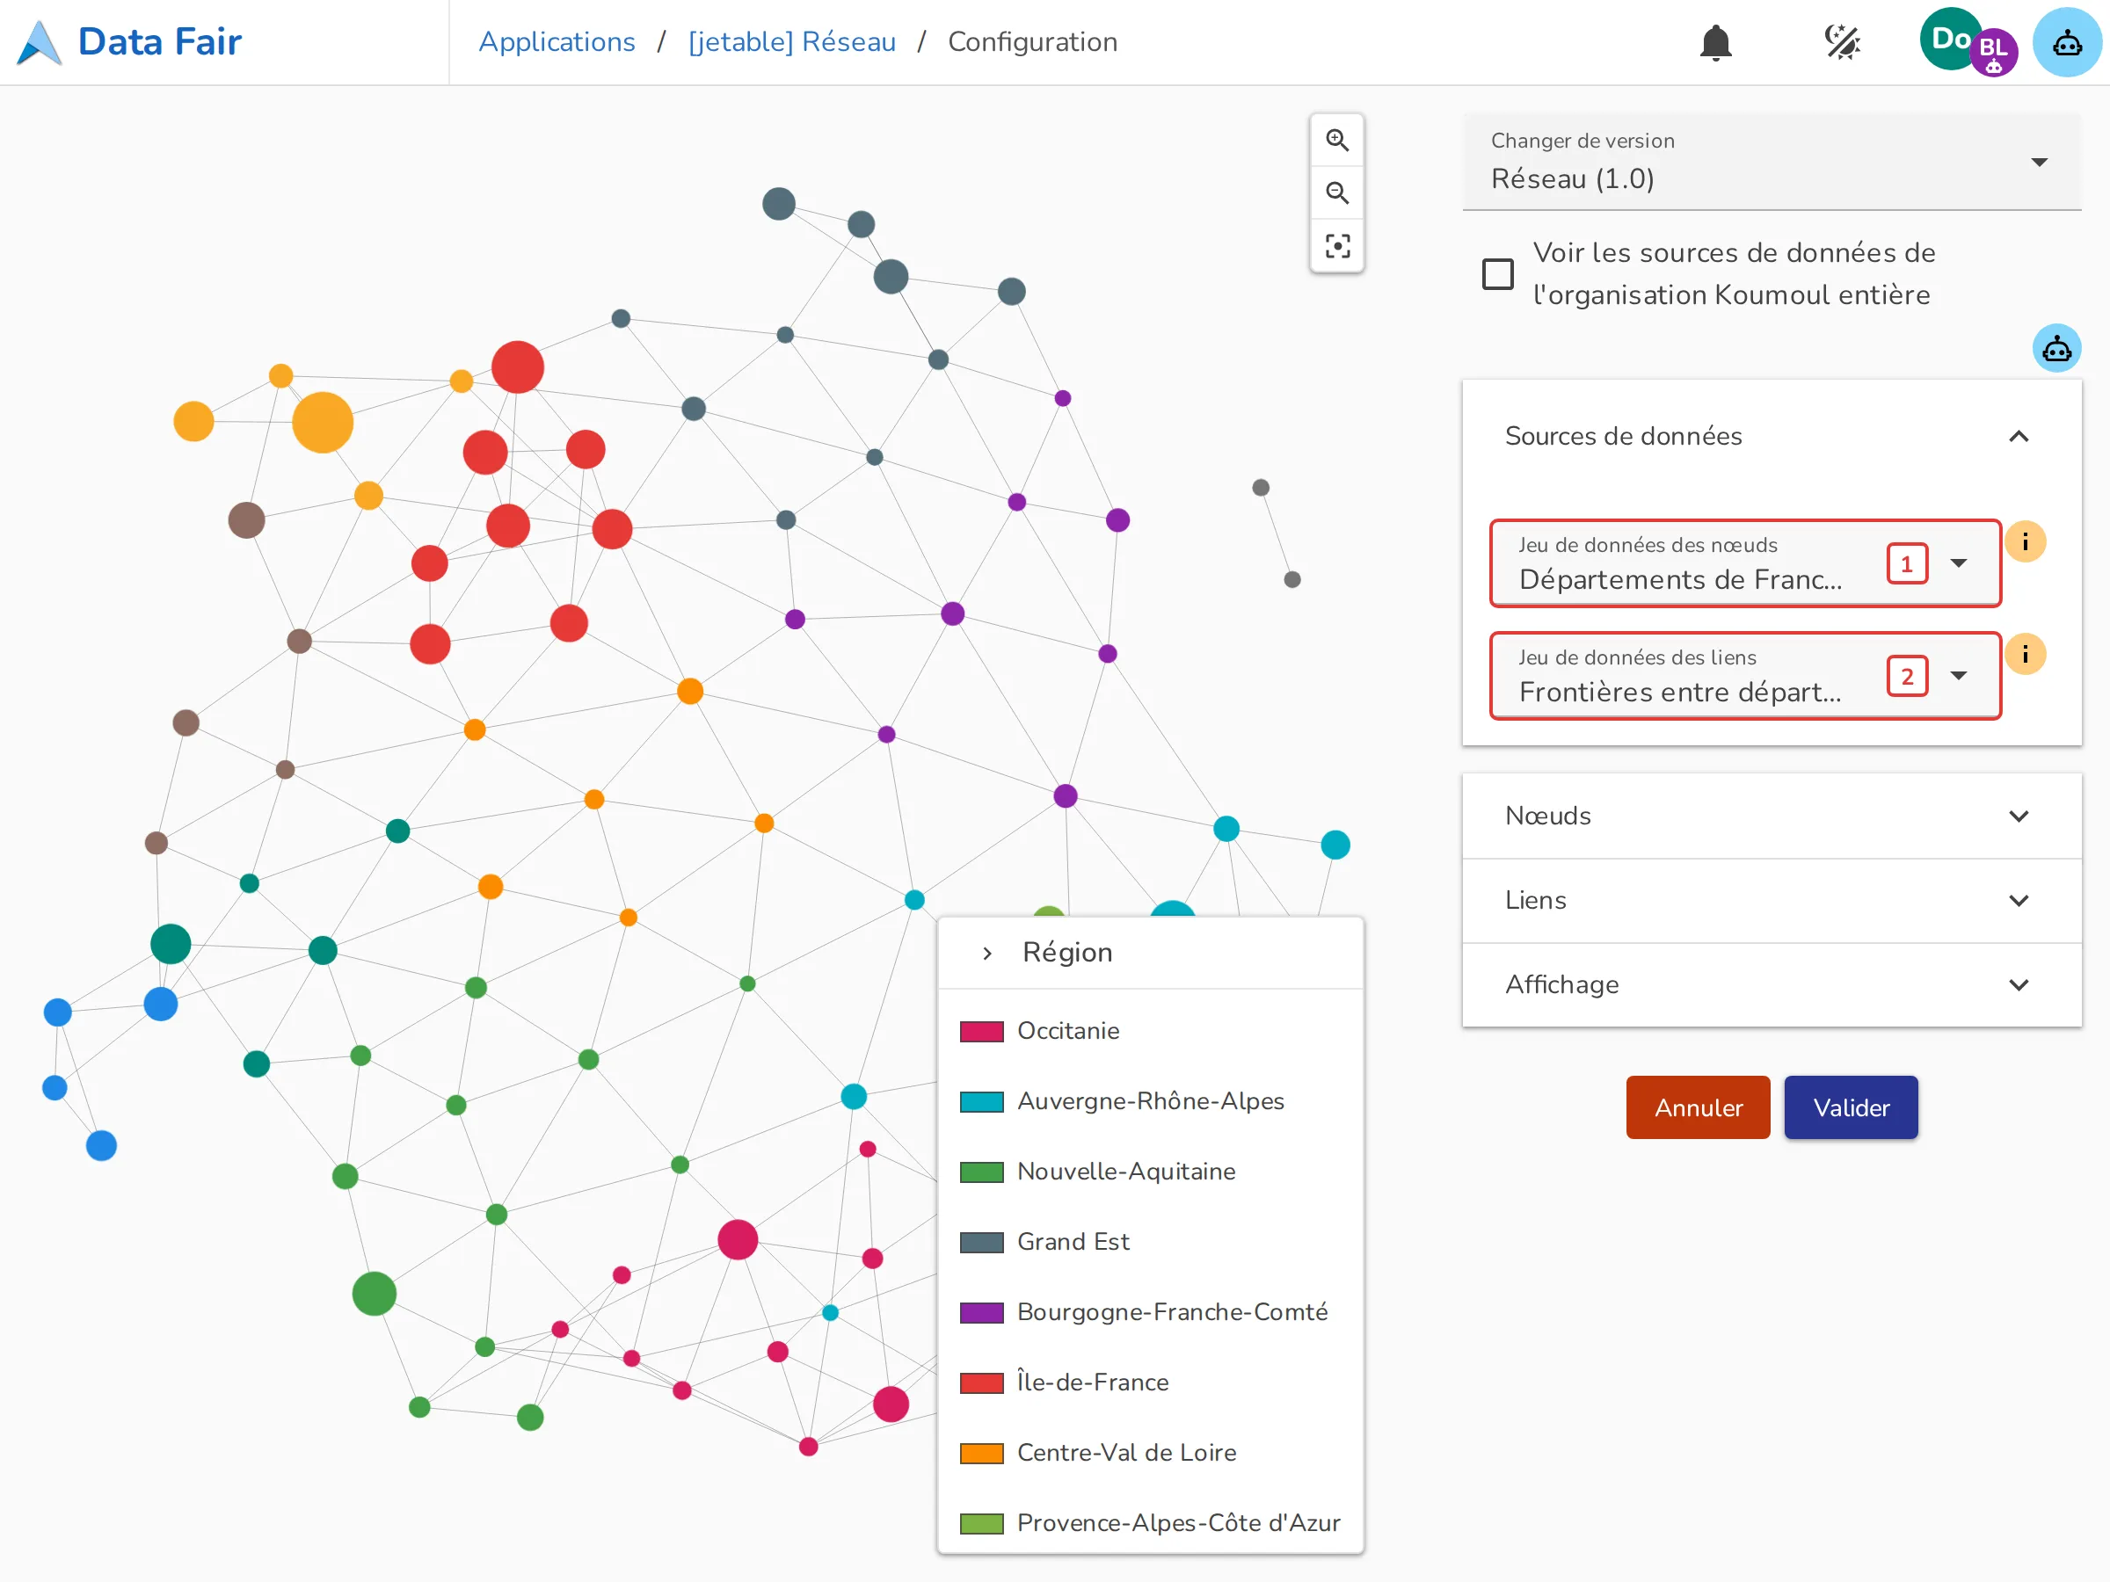Open the notifications bell
Screen dimensions: 2110x1582
coord(1715,42)
